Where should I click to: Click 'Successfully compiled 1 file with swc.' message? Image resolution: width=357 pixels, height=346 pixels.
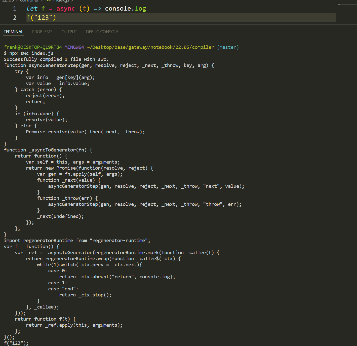pos(56,59)
